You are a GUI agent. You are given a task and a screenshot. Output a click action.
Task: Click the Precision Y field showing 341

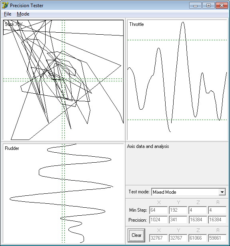[x=178, y=220]
